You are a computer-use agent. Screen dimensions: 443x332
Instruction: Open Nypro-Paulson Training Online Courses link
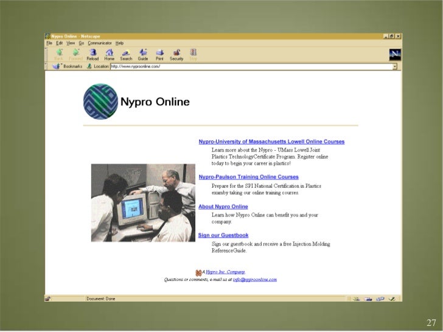coord(249,177)
